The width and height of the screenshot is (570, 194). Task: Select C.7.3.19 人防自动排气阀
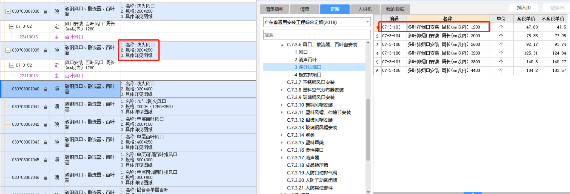click(x=312, y=173)
